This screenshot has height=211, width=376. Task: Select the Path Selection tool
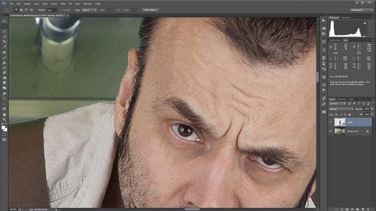tap(4, 104)
